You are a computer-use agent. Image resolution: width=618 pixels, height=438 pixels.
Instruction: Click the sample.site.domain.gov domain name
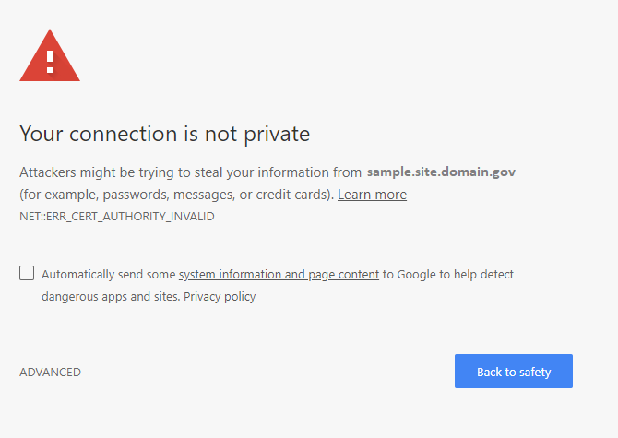441,172
